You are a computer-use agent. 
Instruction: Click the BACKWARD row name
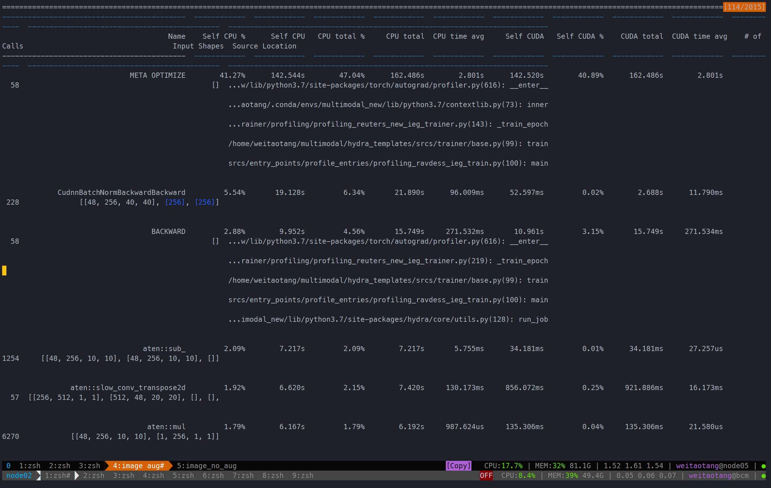coord(169,231)
